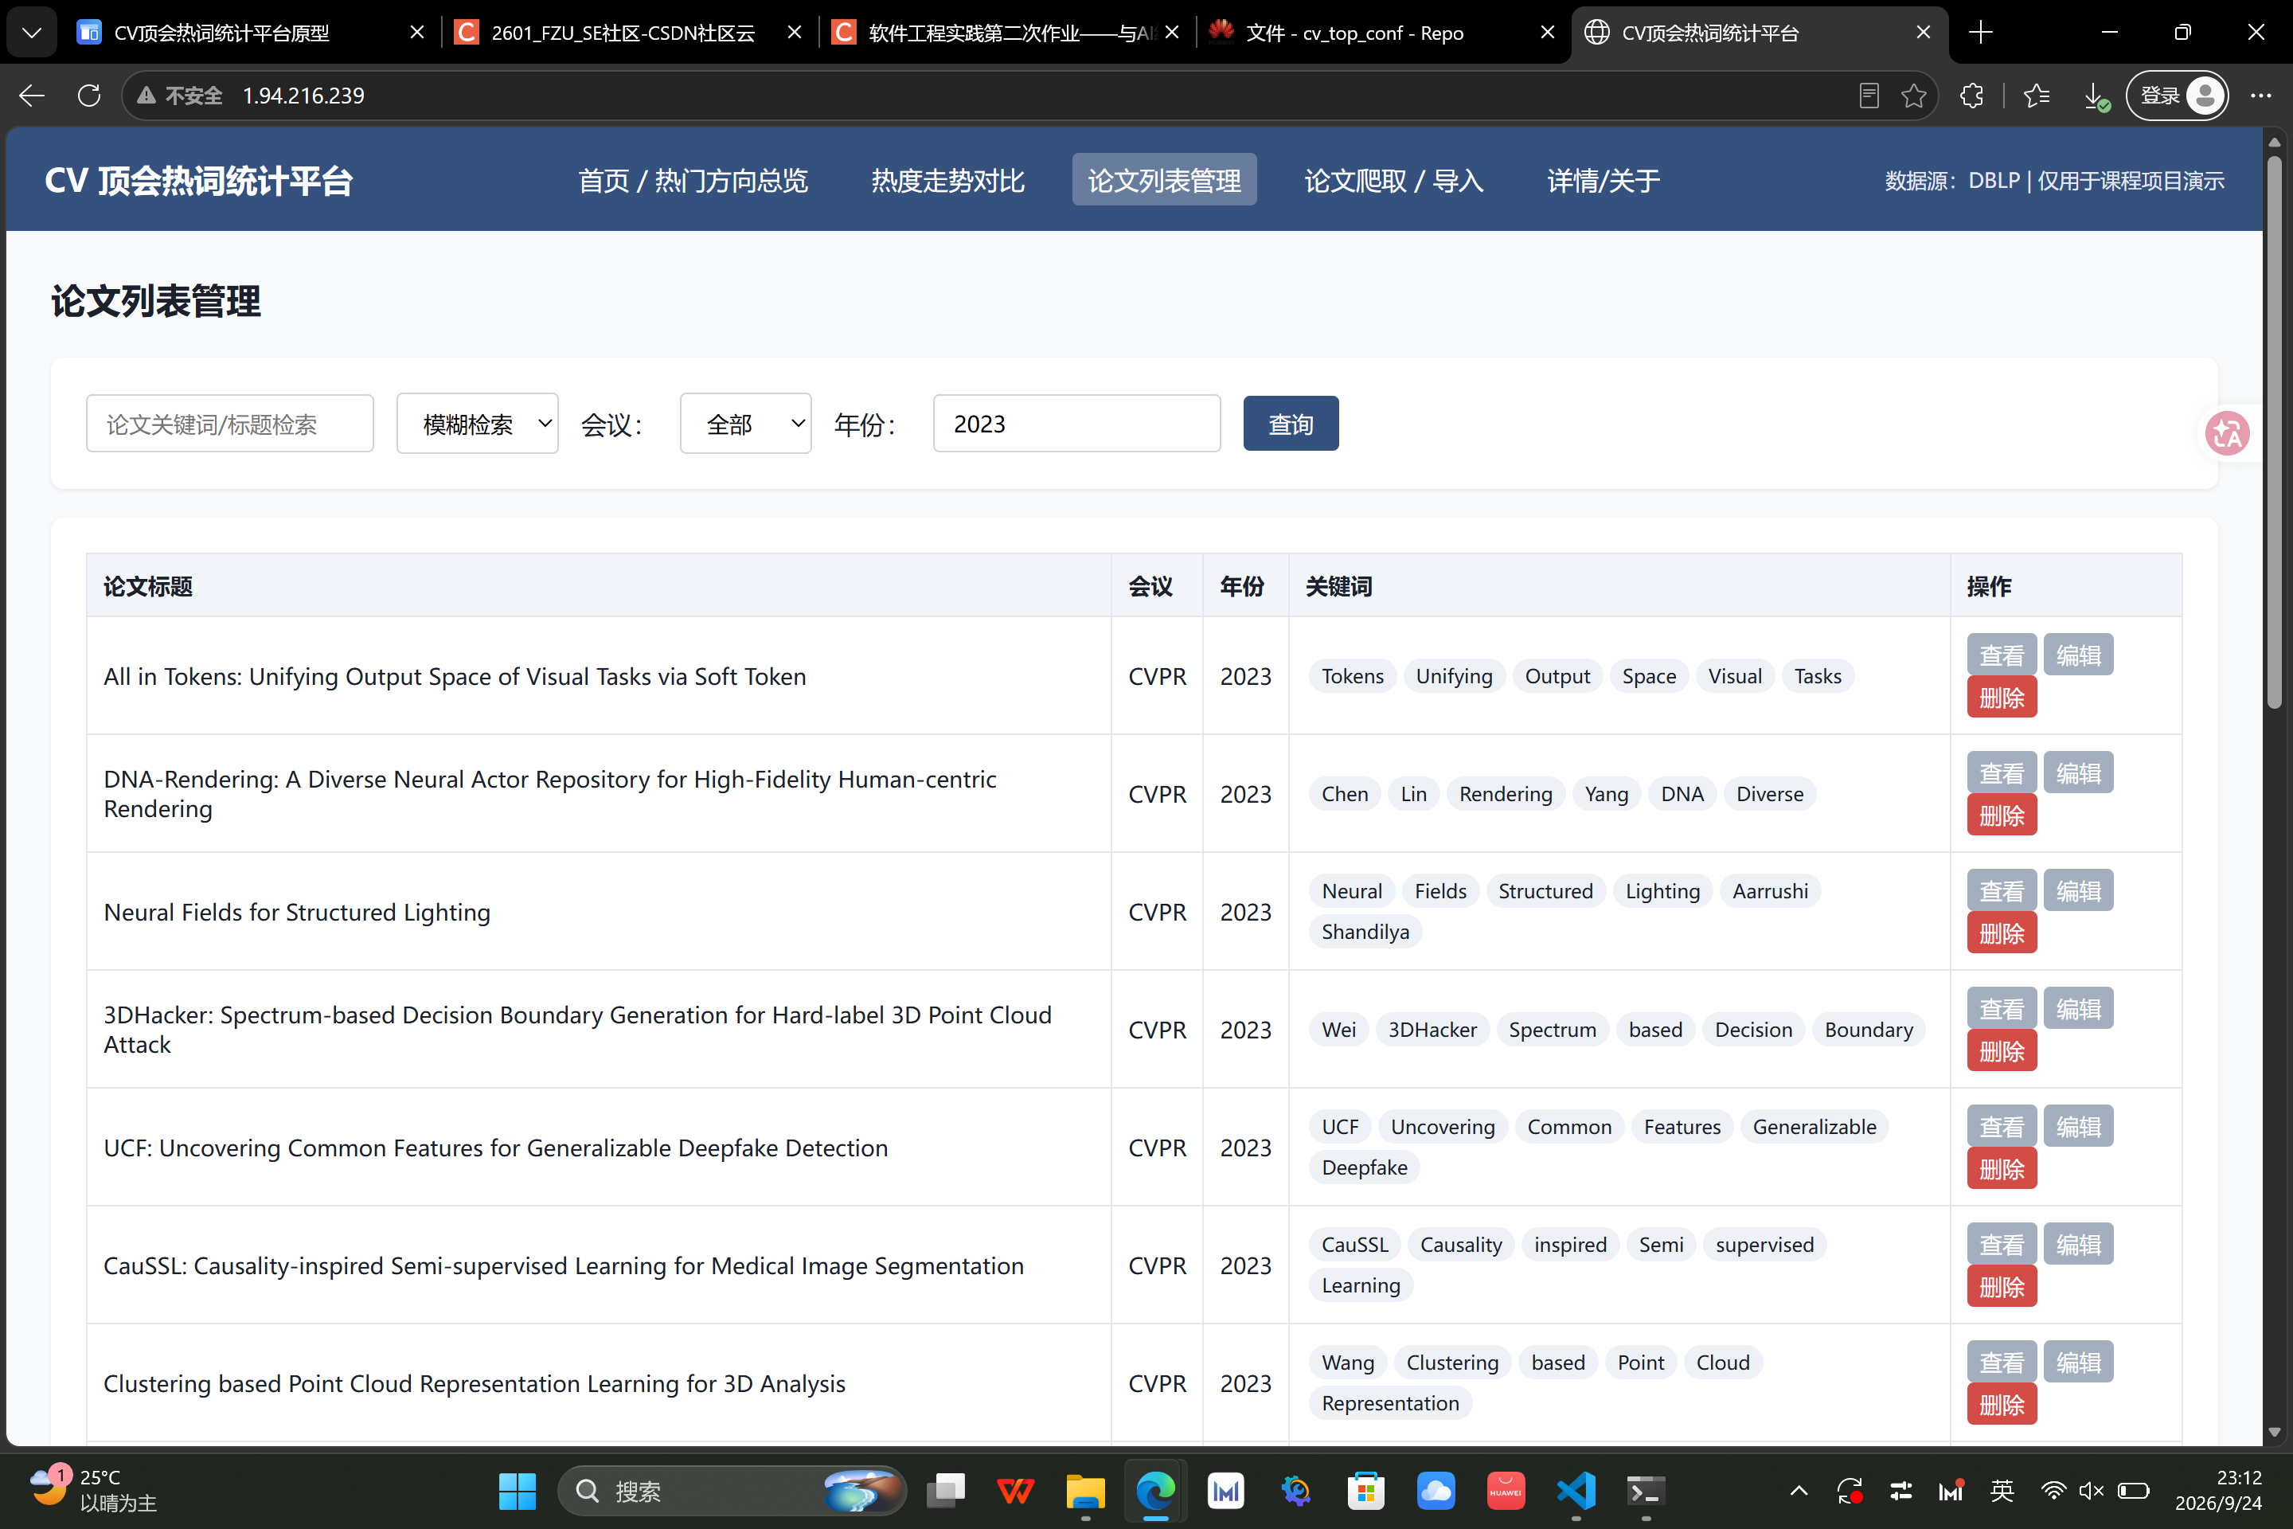Open Microsoft Store from the taskbar
The height and width of the screenshot is (1529, 2293).
pyautogui.click(x=1366, y=1490)
